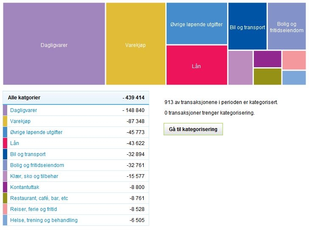Click the Øvrige løpende utgifter list link
This screenshot has width=309, height=230.
pyautogui.click(x=36, y=132)
